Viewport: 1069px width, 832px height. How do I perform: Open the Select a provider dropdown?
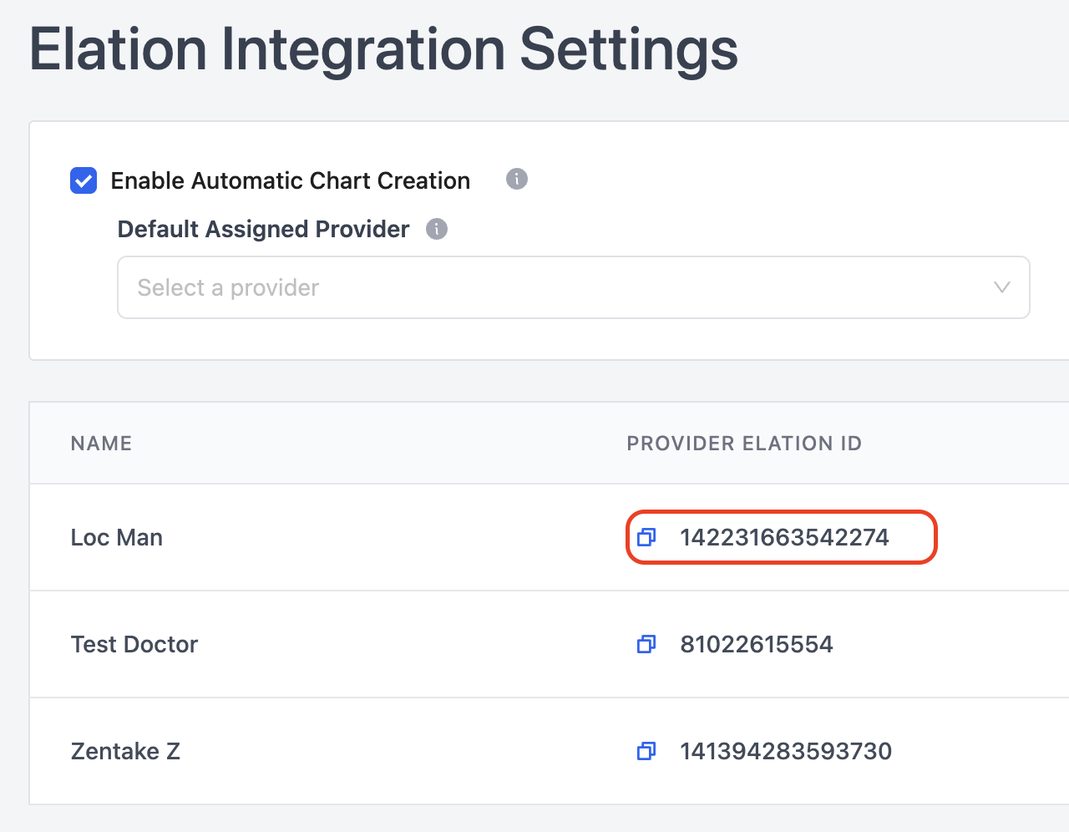[574, 287]
